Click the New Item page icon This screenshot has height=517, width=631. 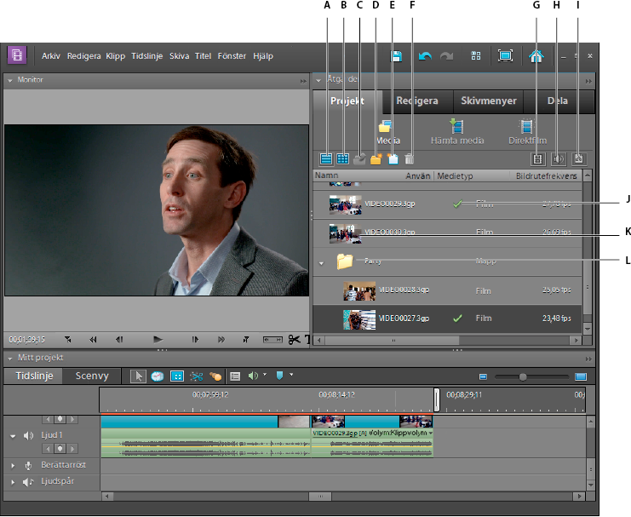(x=393, y=159)
